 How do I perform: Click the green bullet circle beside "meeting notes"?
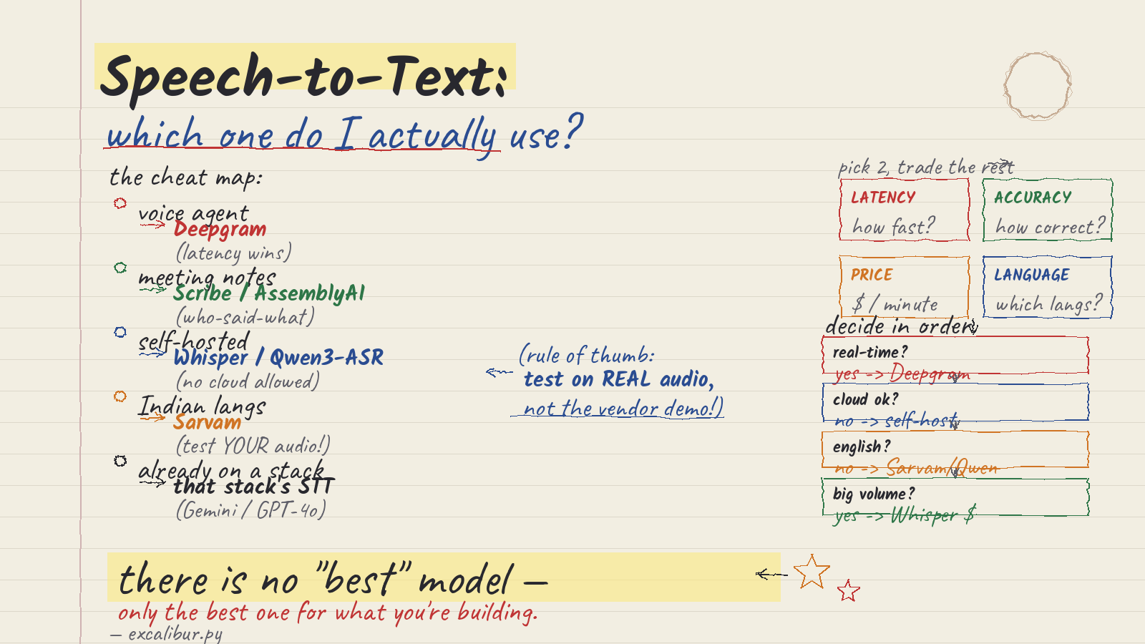point(120,268)
